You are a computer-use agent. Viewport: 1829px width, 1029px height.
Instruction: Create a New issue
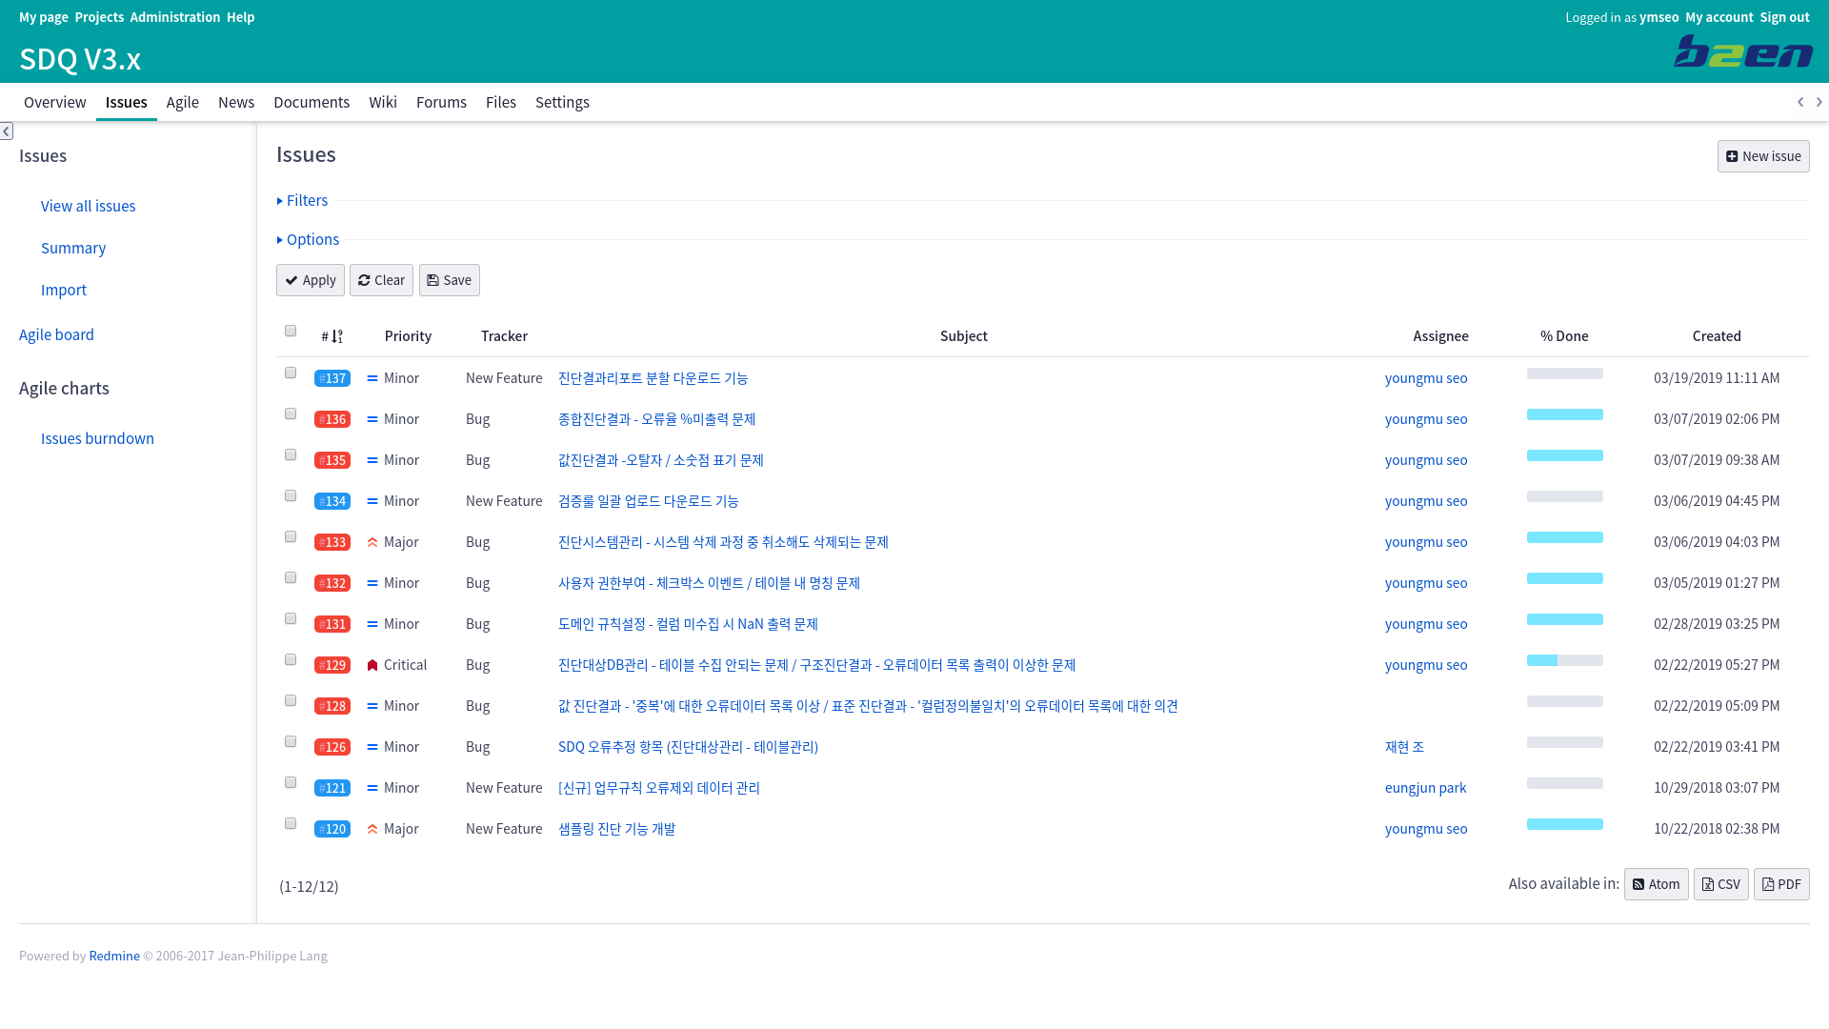coord(1762,156)
